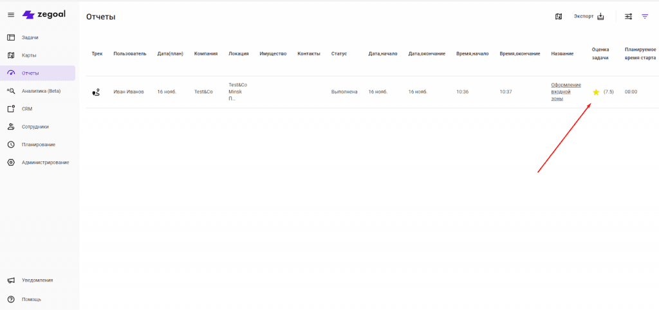Go to CRM section
659x310 pixels.
click(27, 109)
